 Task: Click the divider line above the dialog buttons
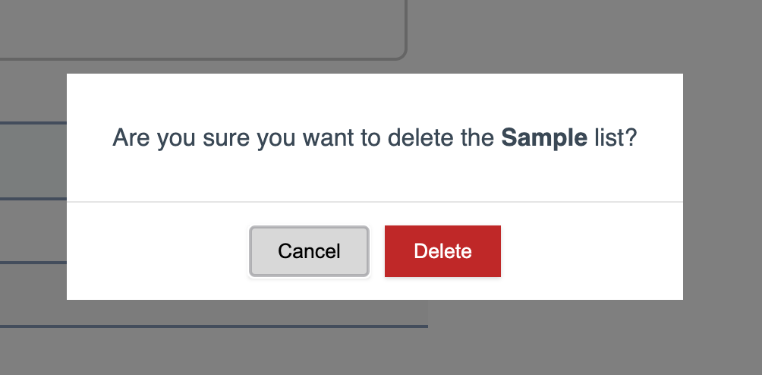[x=375, y=202]
